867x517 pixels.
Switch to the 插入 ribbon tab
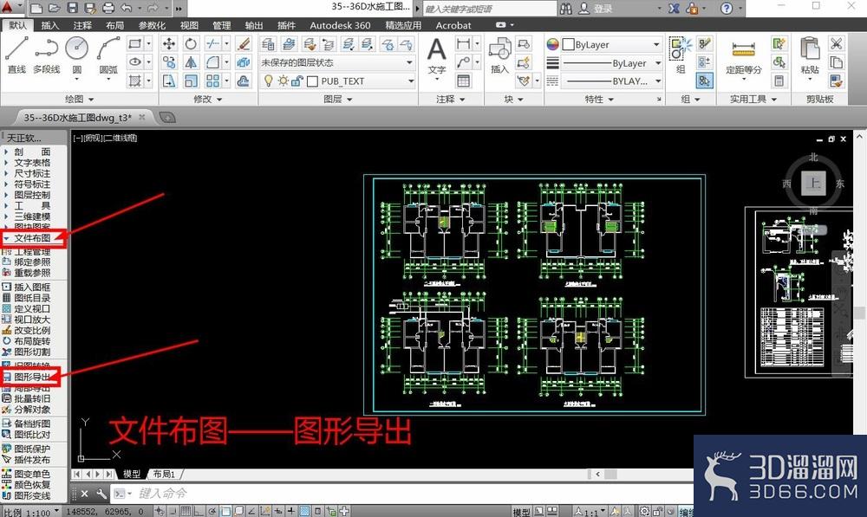[x=49, y=25]
